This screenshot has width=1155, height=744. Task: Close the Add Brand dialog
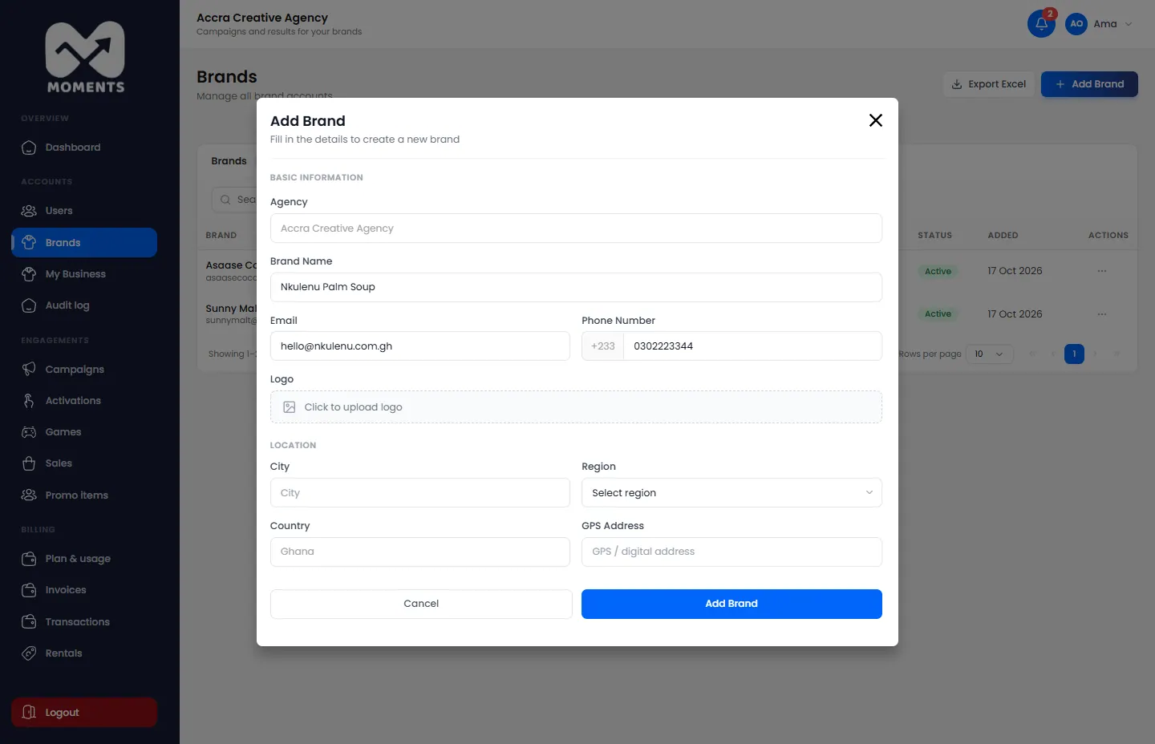coord(876,120)
